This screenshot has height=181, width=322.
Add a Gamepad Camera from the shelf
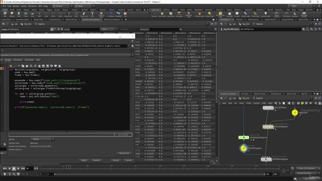pyautogui.click(x=304, y=14)
